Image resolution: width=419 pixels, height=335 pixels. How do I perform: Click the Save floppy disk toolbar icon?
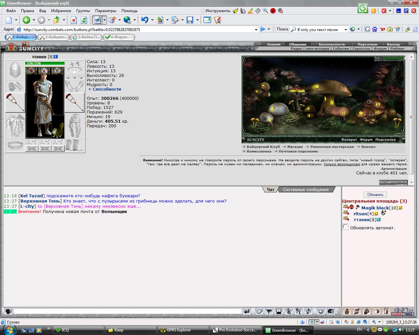tap(190, 20)
